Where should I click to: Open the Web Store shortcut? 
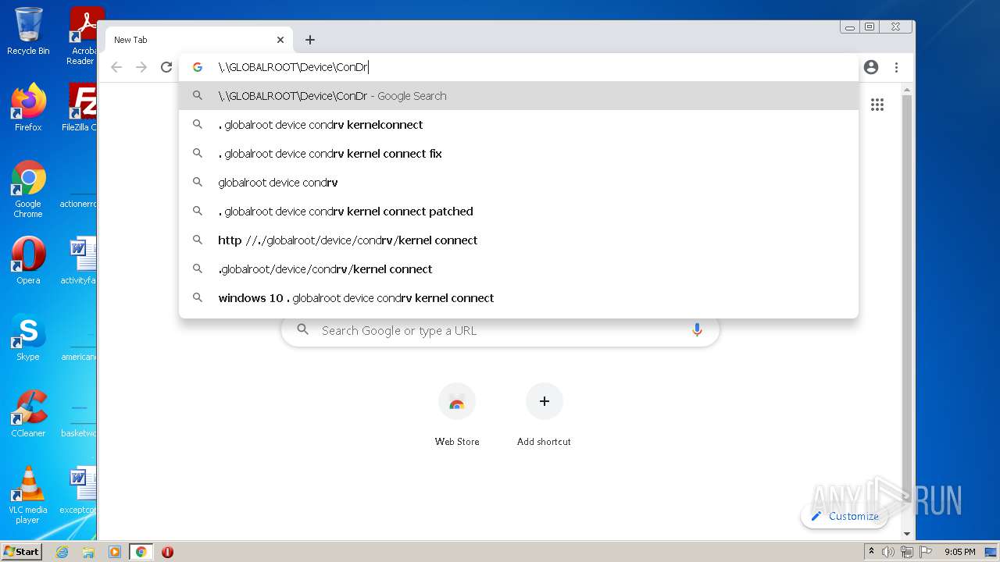point(457,414)
